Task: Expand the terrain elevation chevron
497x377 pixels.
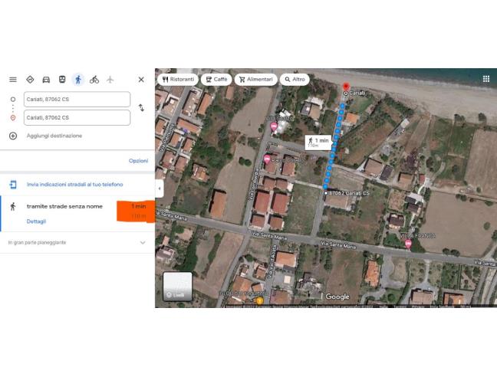Action: tap(143, 243)
